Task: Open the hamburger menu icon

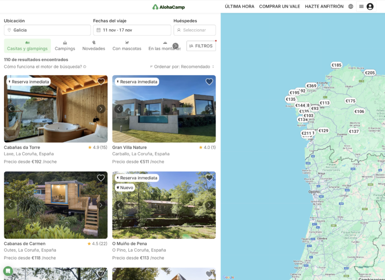Action: (361, 7)
